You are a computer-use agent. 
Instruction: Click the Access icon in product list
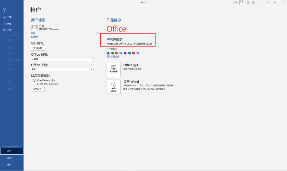point(134,53)
